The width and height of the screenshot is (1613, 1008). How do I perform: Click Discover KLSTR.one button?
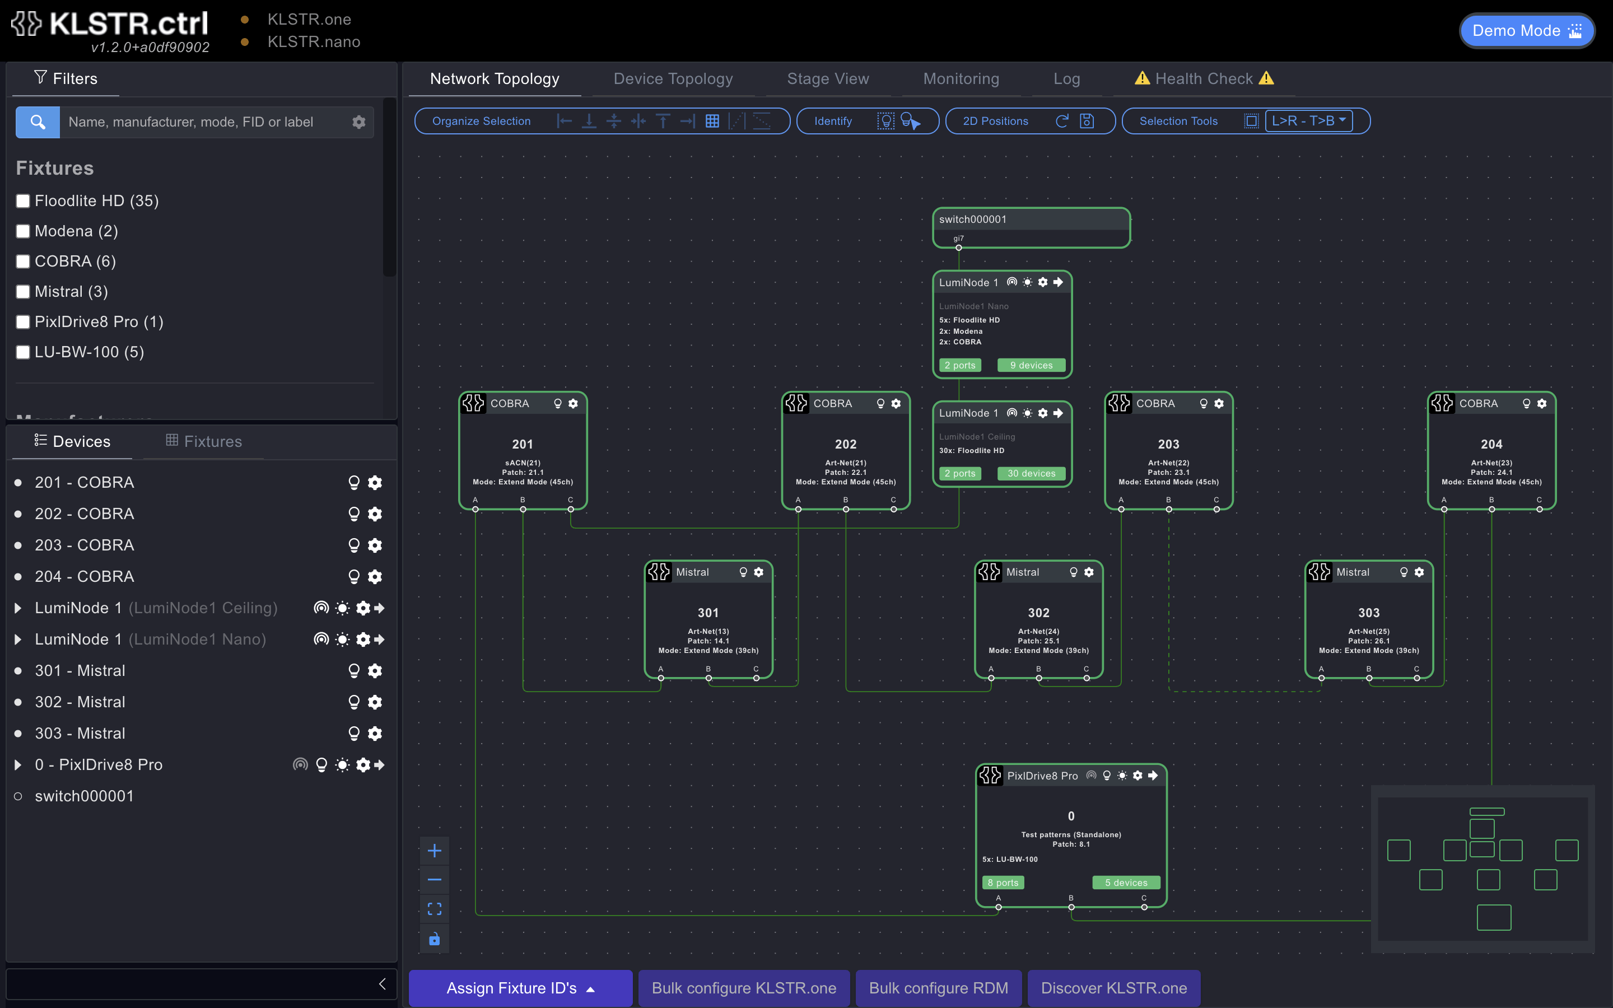(1114, 988)
